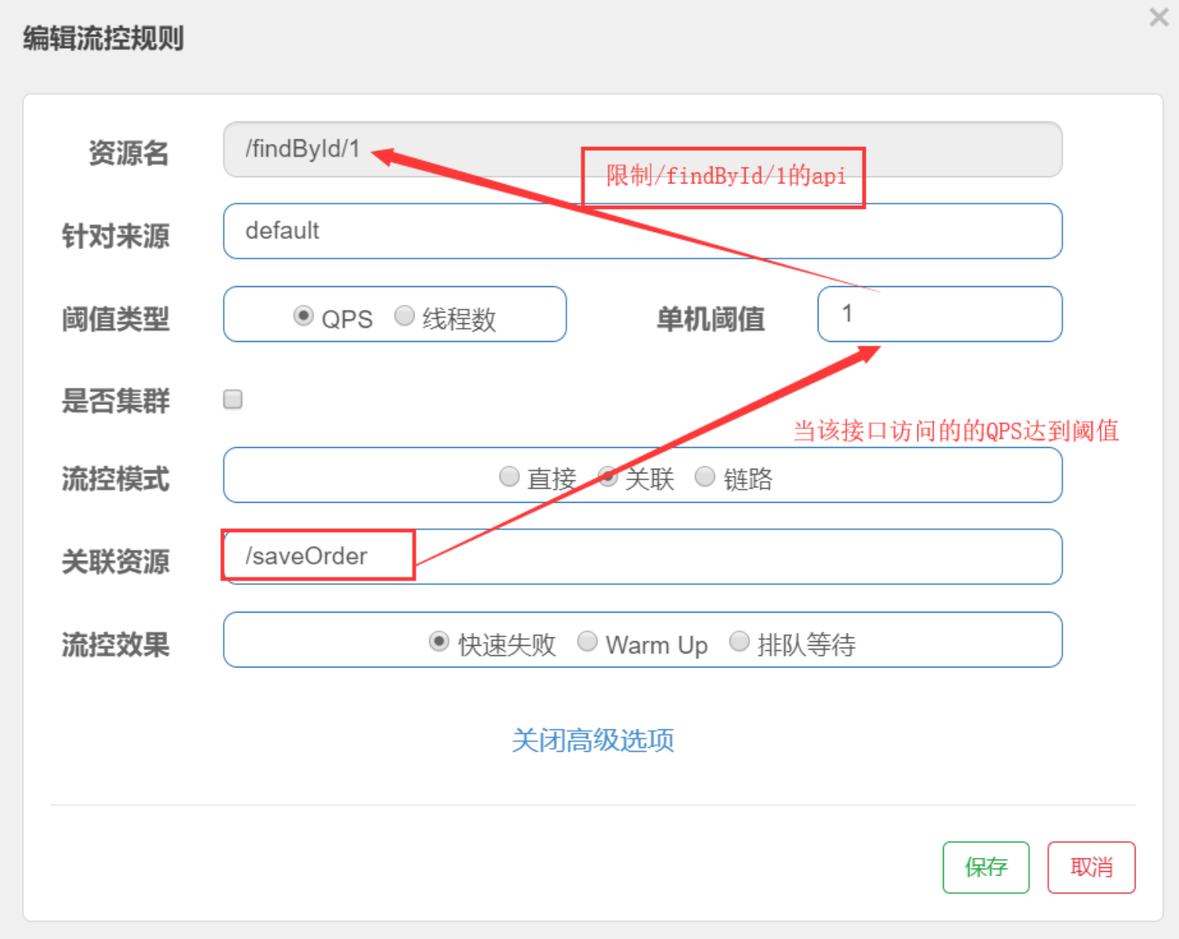This screenshot has height=939, width=1179.
Task: Click the 资源名 field showing /findById/1
Action: pyautogui.click(x=642, y=149)
